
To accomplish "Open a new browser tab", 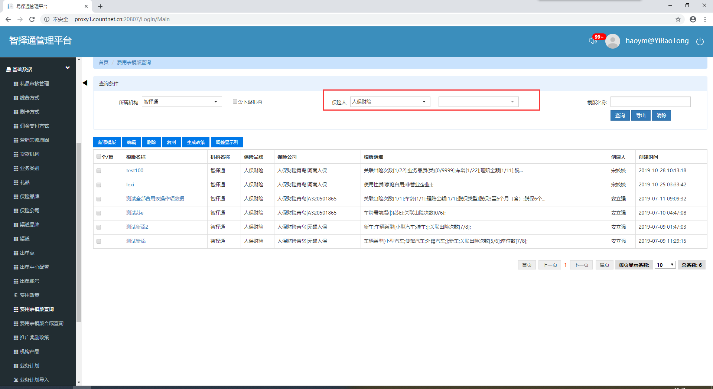I will click(100, 6).
